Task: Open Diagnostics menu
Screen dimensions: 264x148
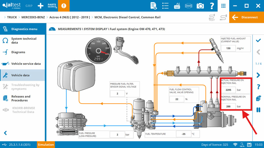Action: 22,29
